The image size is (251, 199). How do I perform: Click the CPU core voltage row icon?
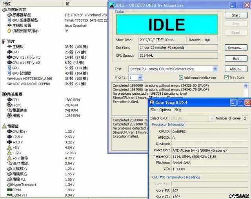[9, 131]
